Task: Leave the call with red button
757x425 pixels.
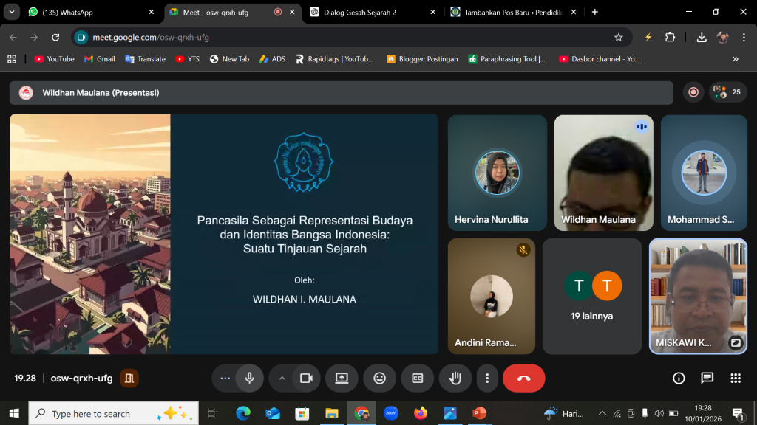Action: pyautogui.click(x=523, y=378)
